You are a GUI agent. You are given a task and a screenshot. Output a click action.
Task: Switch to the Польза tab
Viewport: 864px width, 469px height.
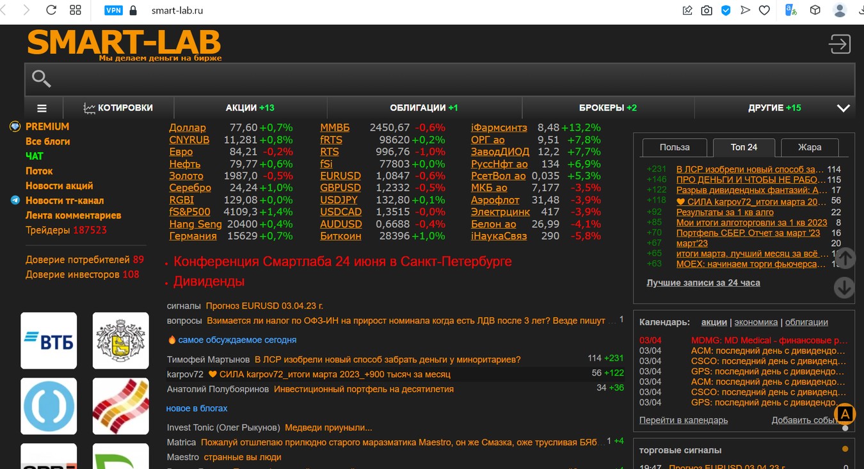[x=675, y=147]
